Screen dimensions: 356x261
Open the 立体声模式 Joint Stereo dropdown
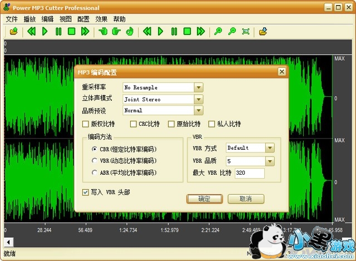(199, 99)
